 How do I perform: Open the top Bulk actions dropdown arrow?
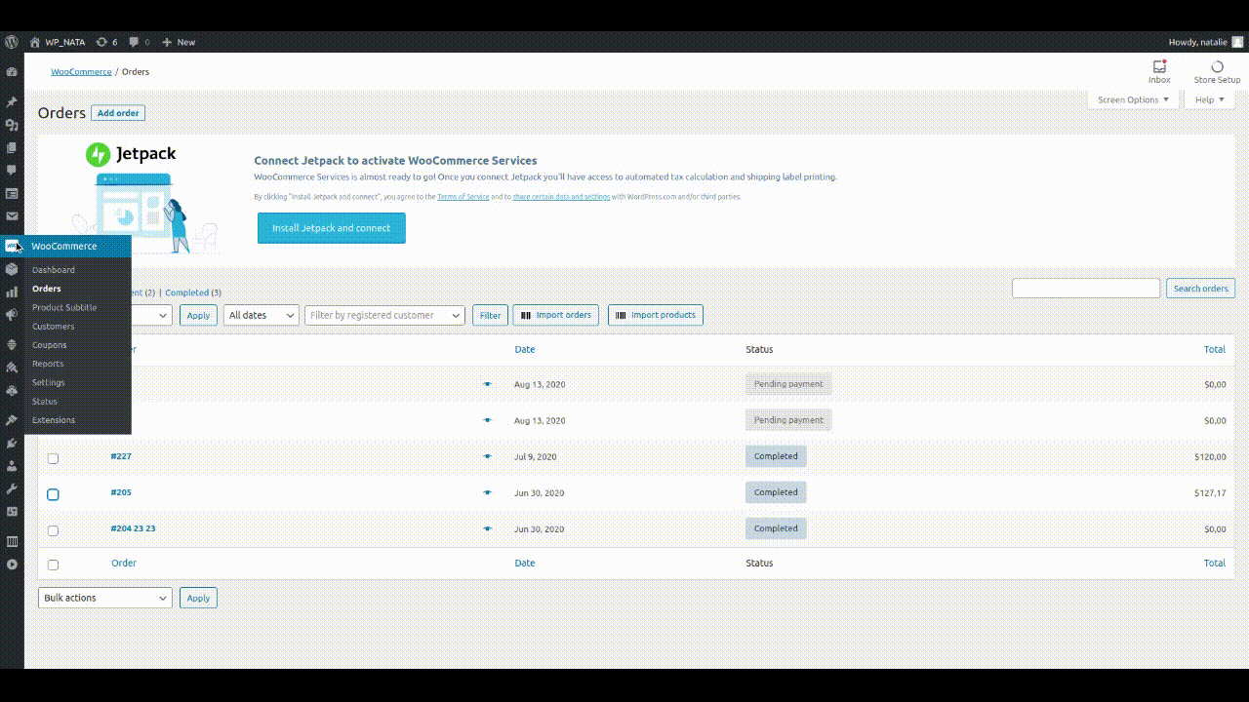(x=163, y=315)
